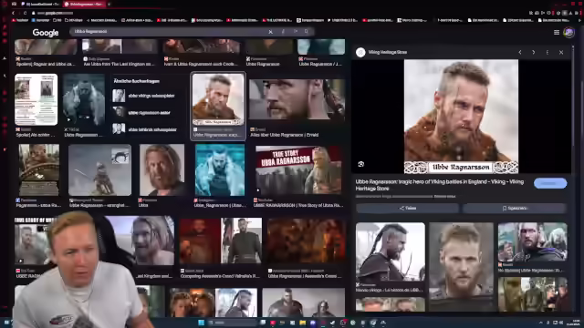Viewport: 584px width, 328px height.
Task: Click the taskbar search box
Action: (232, 323)
